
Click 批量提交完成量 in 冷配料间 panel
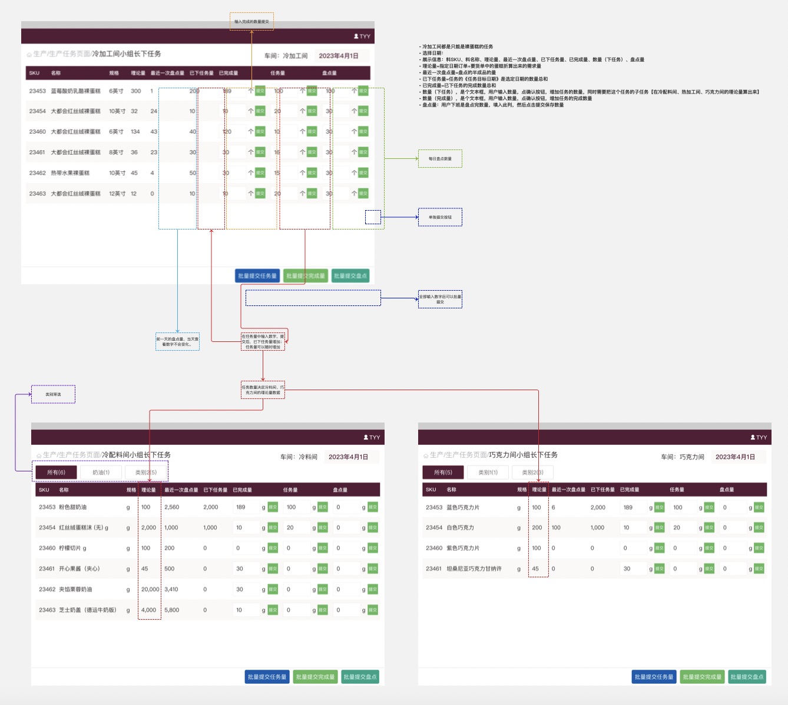click(x=316, y=677)
